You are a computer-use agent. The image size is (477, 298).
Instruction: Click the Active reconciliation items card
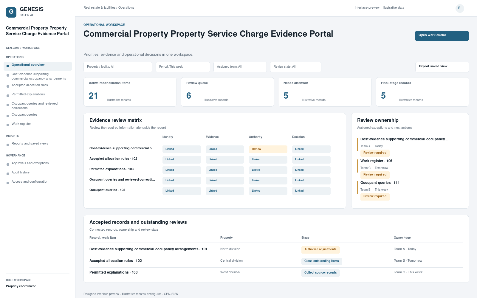coord(130,92)
